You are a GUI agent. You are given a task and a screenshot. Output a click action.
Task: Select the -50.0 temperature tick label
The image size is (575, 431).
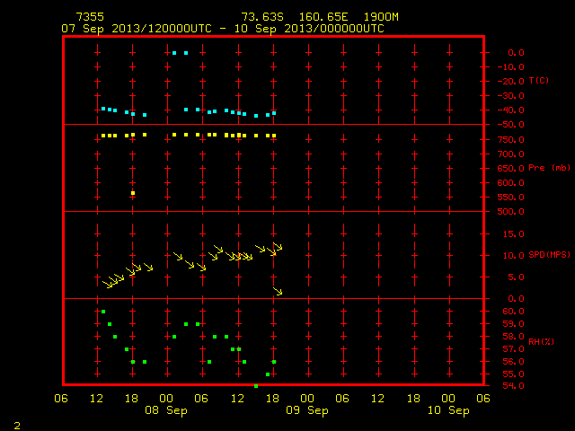[510, 125]
